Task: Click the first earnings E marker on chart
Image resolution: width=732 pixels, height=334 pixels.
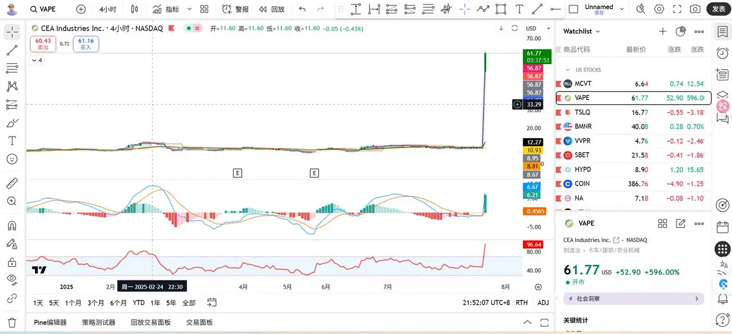Action: pyautogui.click(x=237, y=173)
